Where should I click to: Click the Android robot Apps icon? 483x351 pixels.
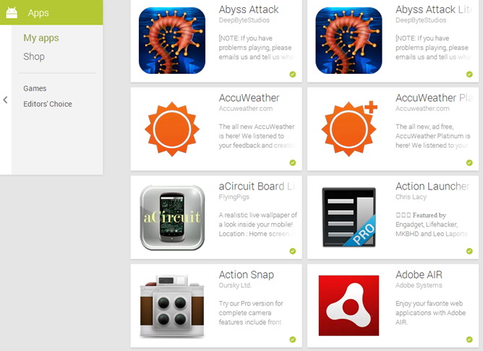coord(12,12)
